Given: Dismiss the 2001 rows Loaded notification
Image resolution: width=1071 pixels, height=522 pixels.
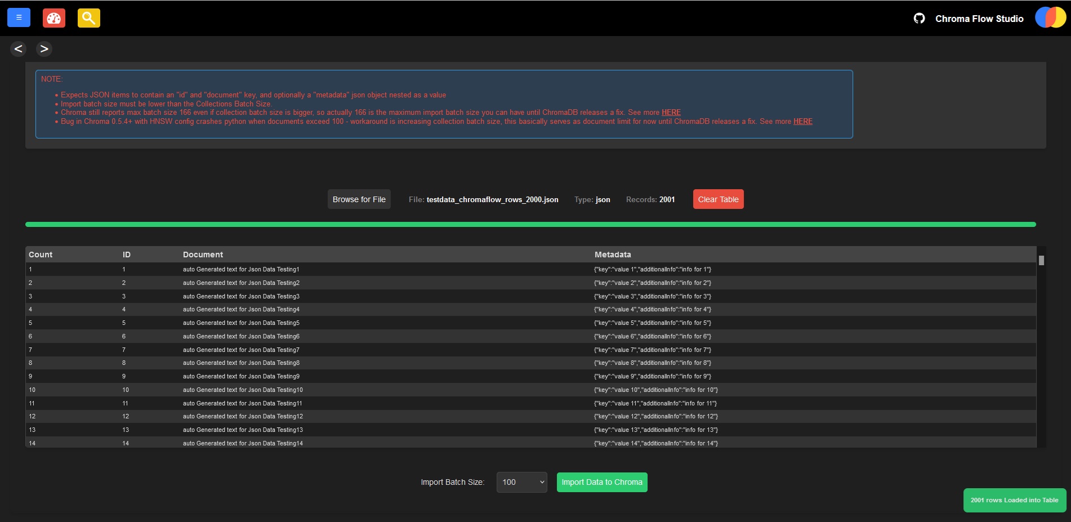Looking at the screenshot, I should pyautogui.click(x=1014, y=500).
